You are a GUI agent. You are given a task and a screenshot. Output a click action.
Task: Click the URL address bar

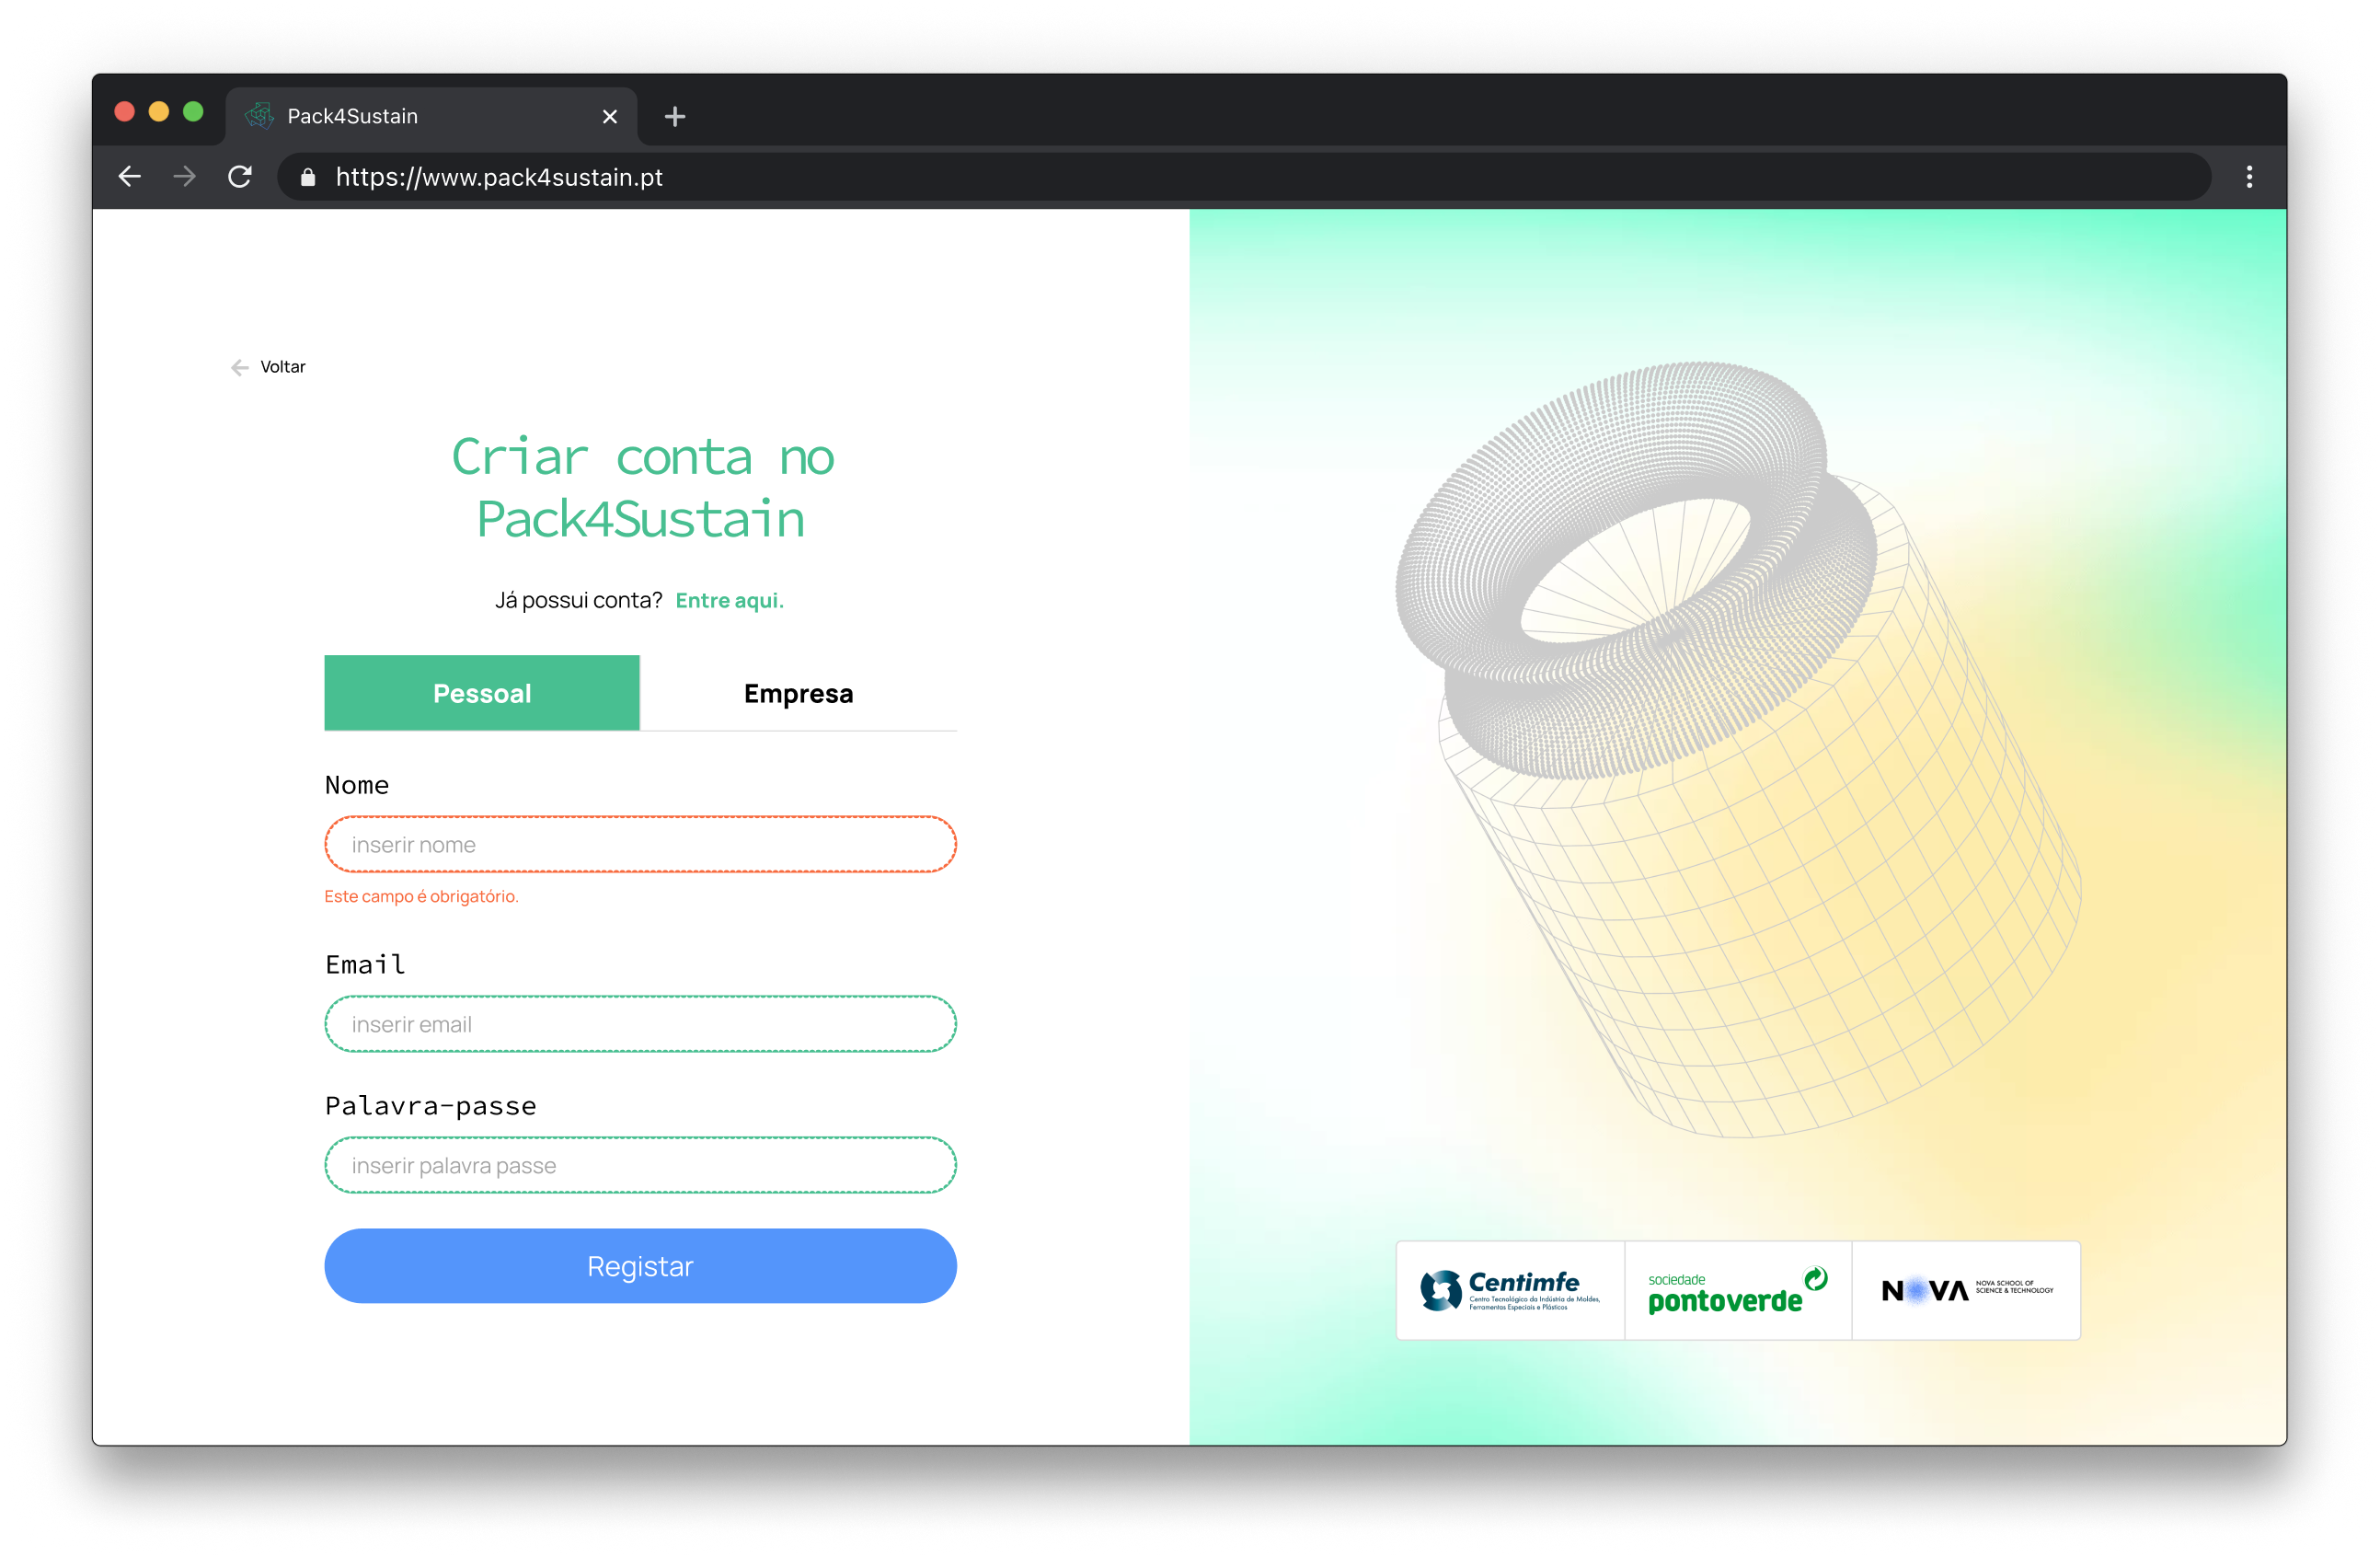1200,177
